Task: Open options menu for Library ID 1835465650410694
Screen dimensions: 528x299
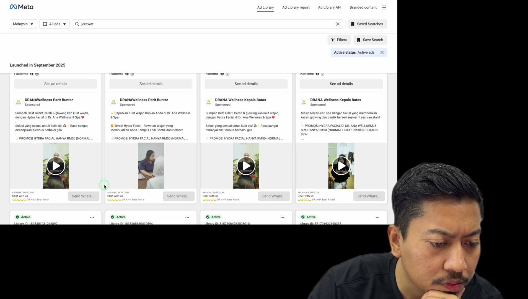Action: coord(187,217)
